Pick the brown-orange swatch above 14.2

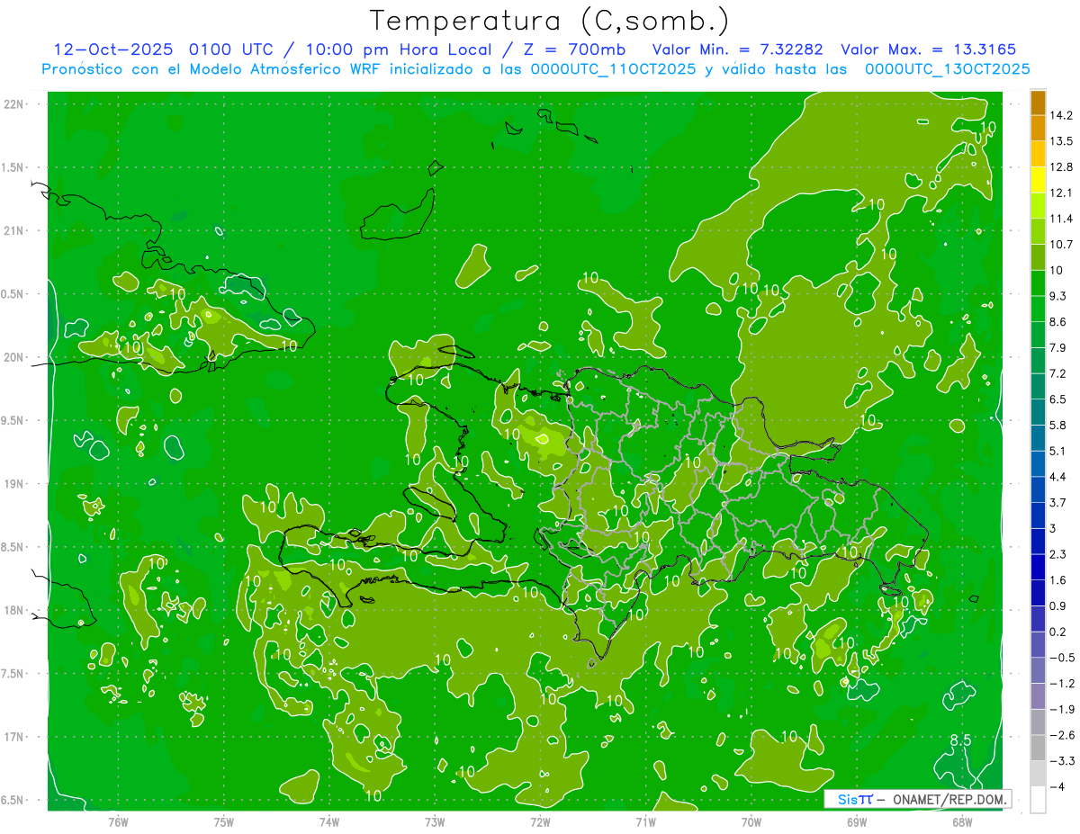pyautogui.click(x=1038, y=103)
